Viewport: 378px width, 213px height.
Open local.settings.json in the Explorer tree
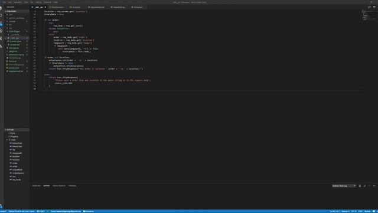tap(17, 64)
